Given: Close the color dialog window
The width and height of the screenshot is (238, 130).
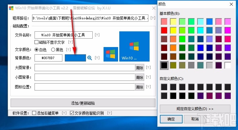Looking at the screenshot, I should click(231, 4).
